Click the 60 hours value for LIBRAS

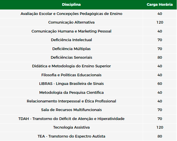pyautogui.click(x=160, y=84)
